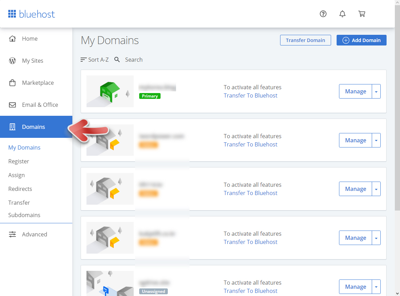Viewport: 400px width, 296px height.
Task: Click the Sort A-Z lines icon
Action: [83, 60]
